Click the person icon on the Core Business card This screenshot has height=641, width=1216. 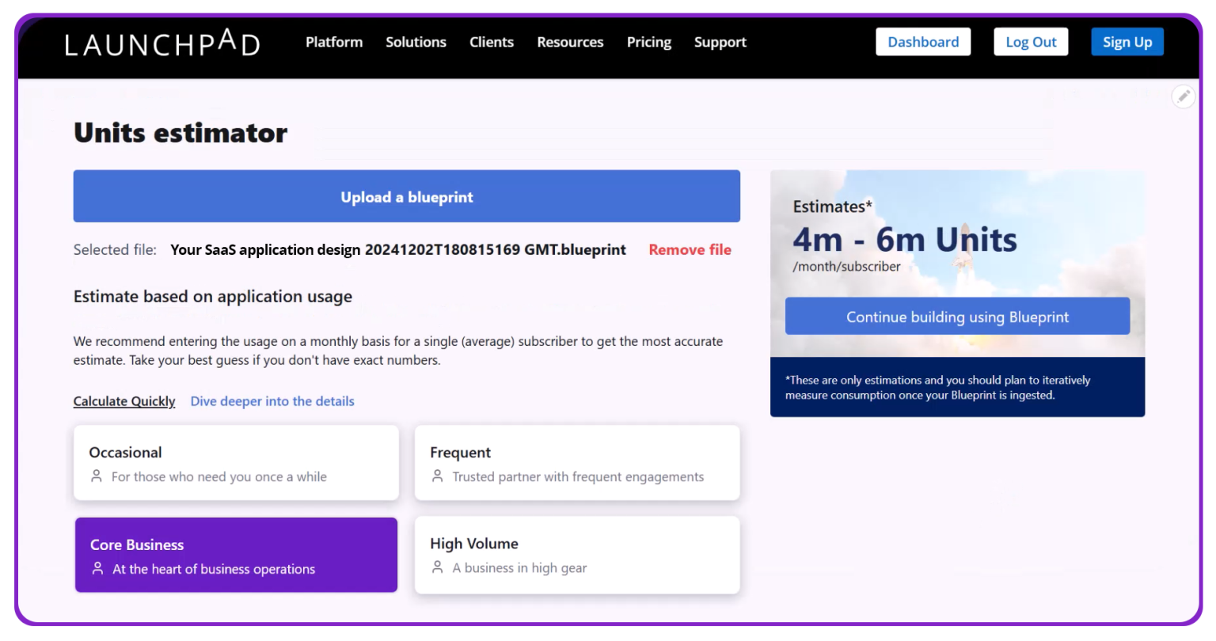[97, 568]
